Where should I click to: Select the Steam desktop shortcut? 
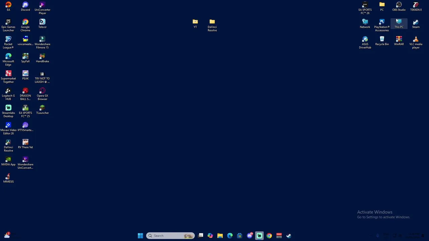pyautogui.click(x=416, y=24)
